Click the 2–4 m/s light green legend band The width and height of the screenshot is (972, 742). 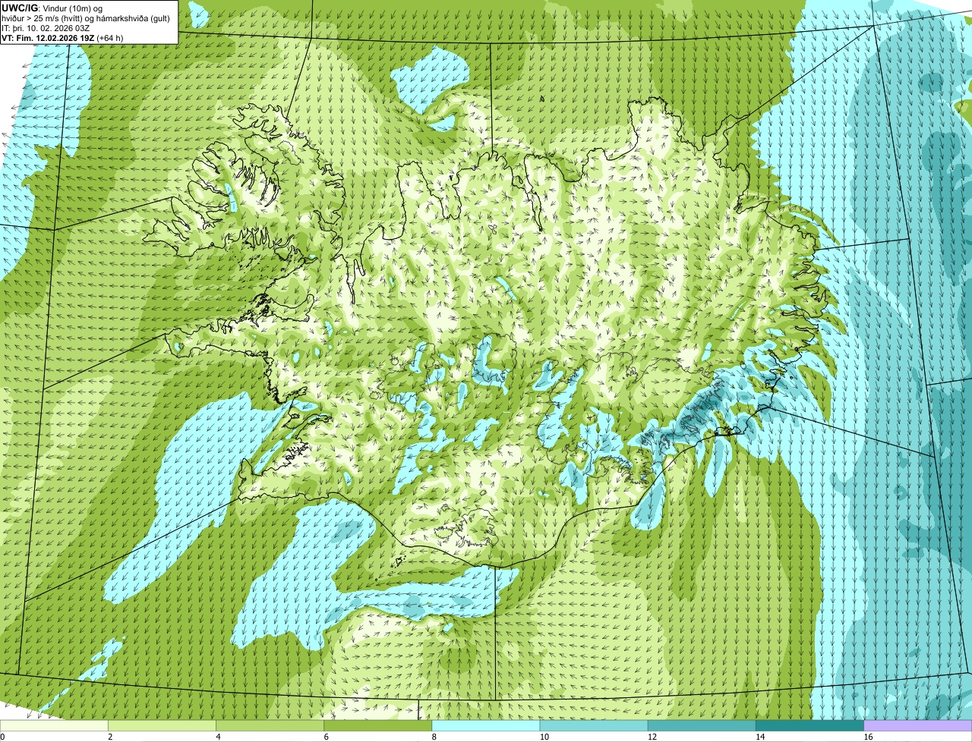pyautogui.click(x=162, y=726)
